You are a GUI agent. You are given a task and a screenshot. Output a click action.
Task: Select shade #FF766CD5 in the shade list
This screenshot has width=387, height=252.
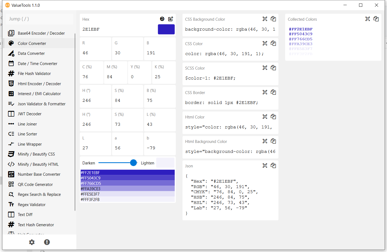(128, 183)
